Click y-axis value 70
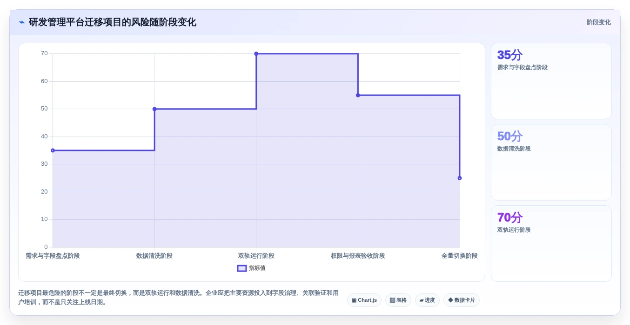The height and width of the screenshot is (325, 630). click(44, 53)
